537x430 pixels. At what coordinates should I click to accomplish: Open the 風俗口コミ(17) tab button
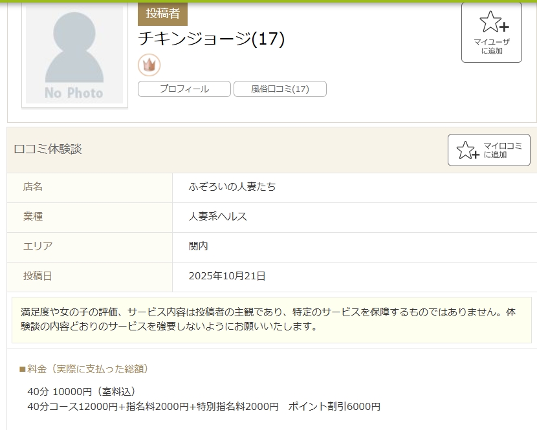pyautogui.click(x=279, y=89)
